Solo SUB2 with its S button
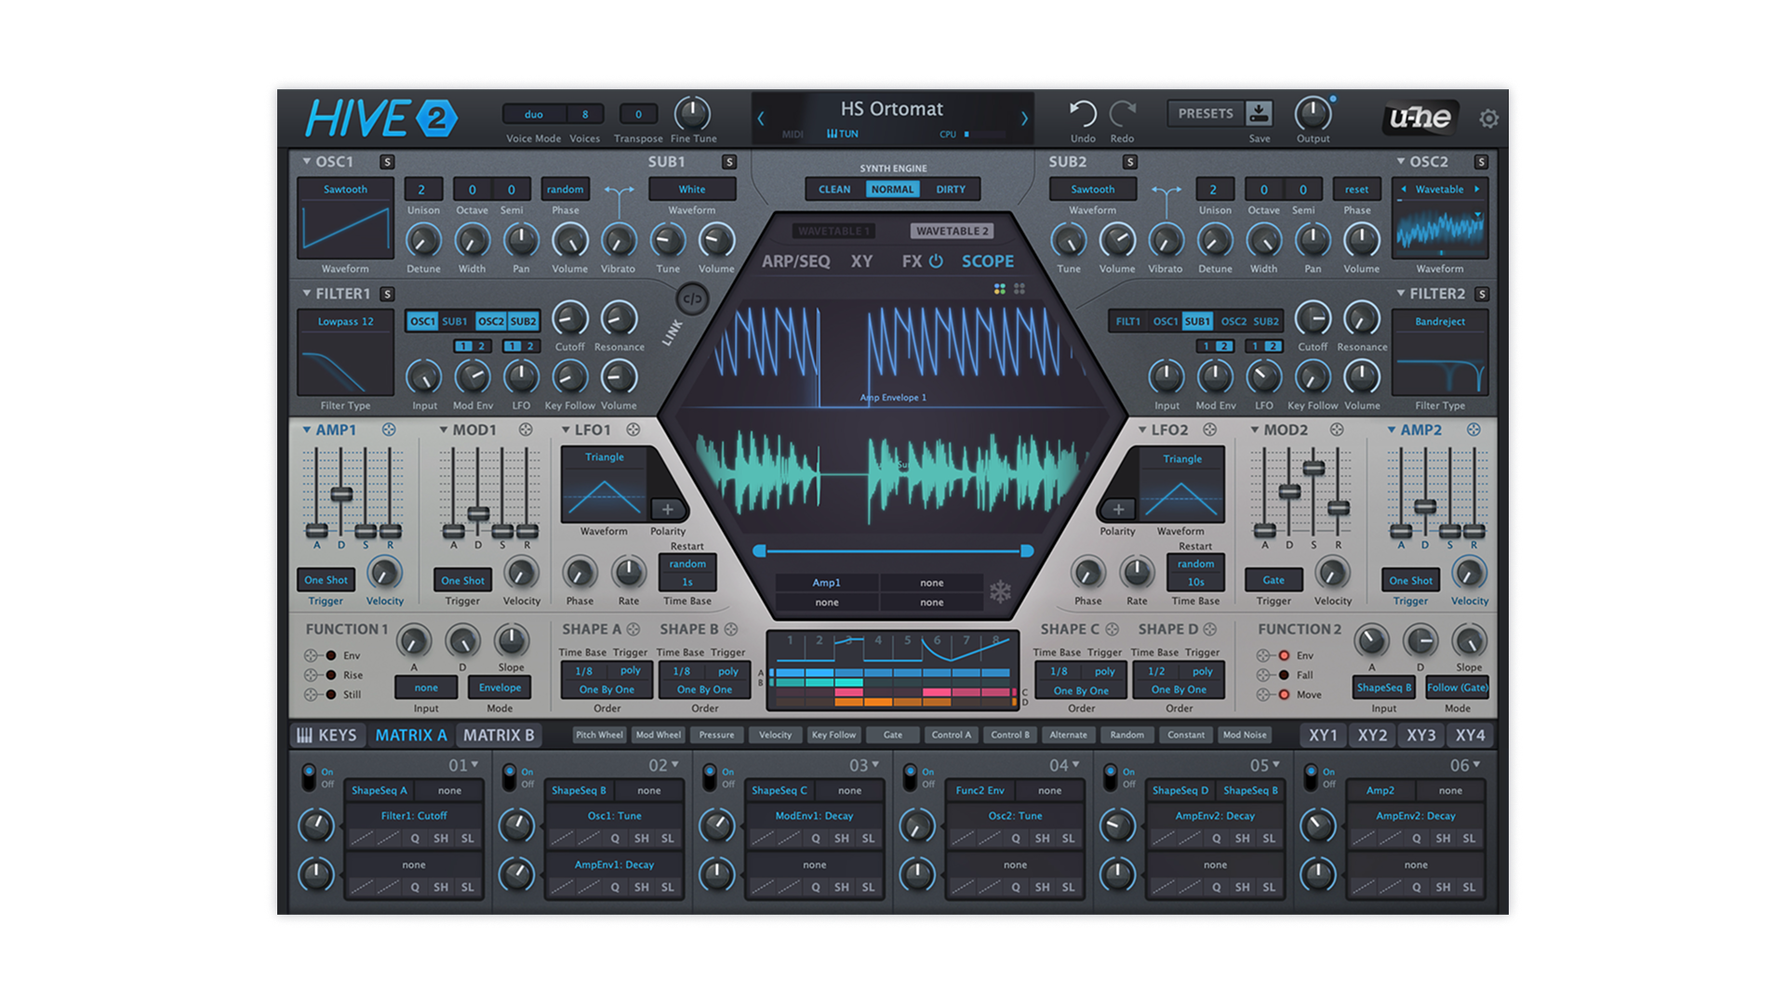This screenshot has width=1786, height=1004. coord(1129,162)
